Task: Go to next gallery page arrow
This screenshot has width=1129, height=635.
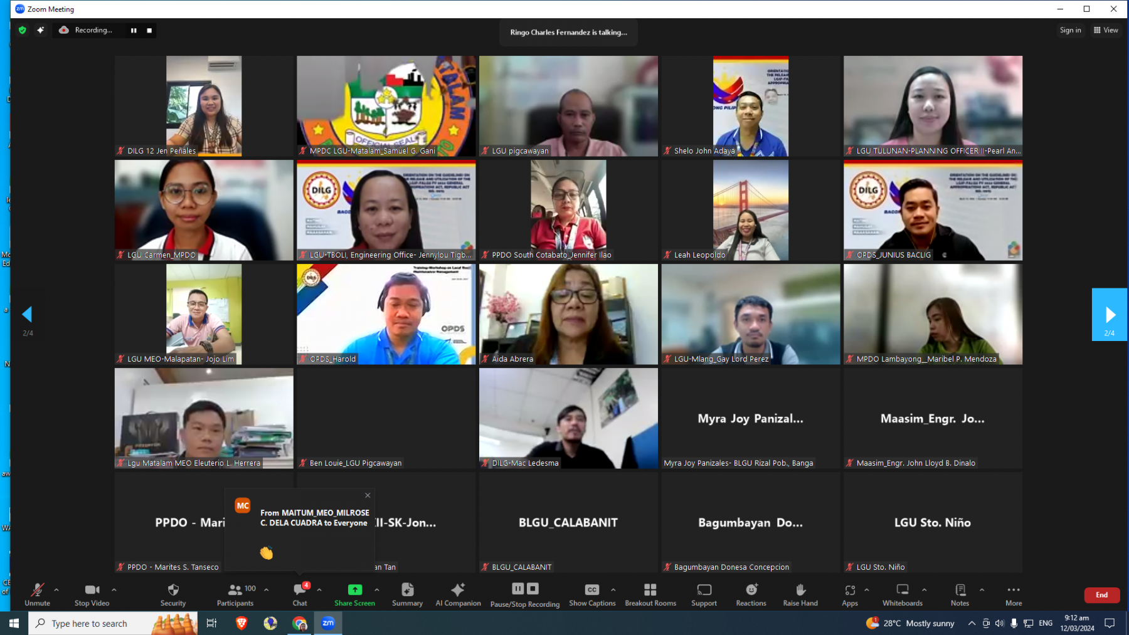Action: (1110, 315)
